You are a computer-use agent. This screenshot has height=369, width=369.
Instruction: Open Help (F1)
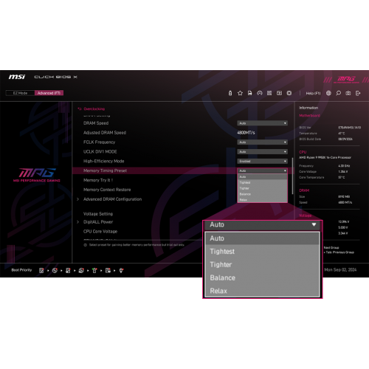click(x=313, y=93)
